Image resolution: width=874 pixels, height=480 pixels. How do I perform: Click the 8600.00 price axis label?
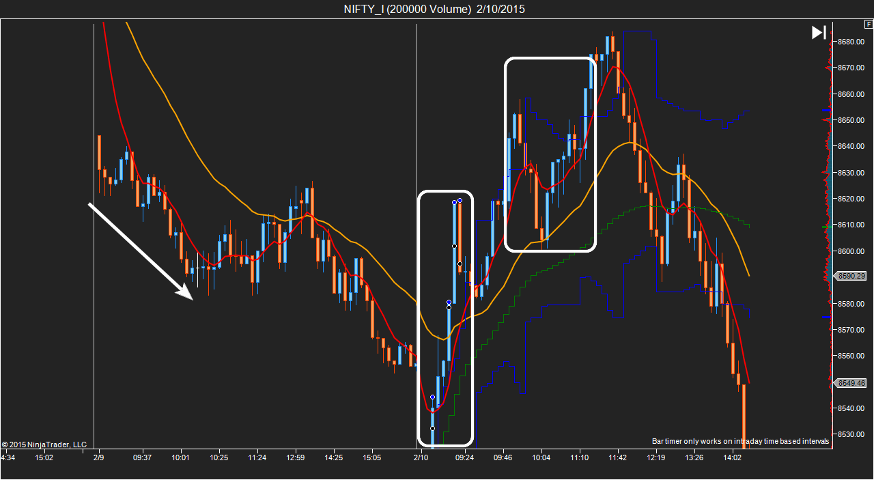(851, 251)
